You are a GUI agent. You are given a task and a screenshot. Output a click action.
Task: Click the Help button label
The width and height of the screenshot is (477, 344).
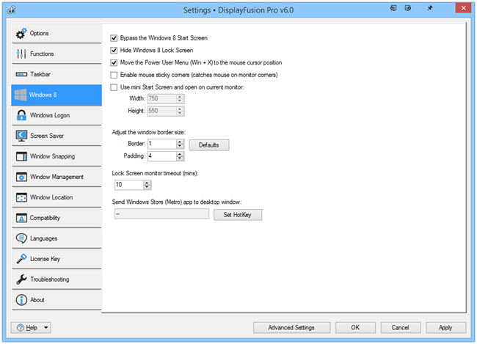[x=32, y=328]
